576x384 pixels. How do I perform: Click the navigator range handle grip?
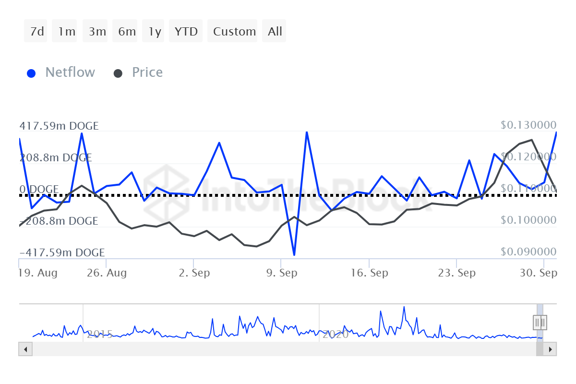(x=540, y=322)
